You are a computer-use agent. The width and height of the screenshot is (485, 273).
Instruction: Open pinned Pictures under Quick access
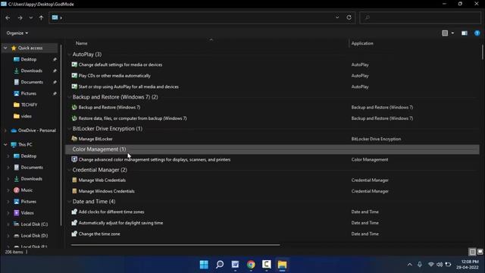pyautogui.click(x=29, y=93)
